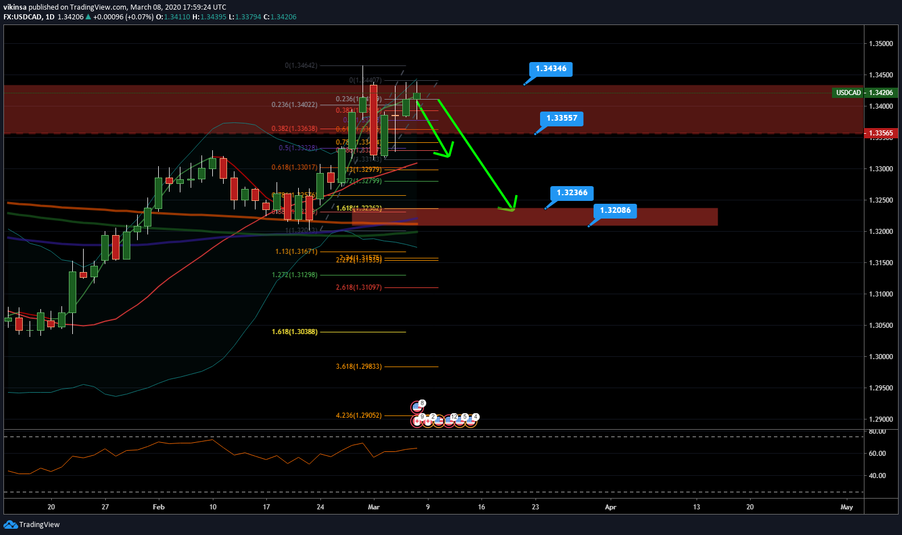Click the 24 date axis label
The height and width of the screenshot is (535, 902).
(x=320, y=507)
